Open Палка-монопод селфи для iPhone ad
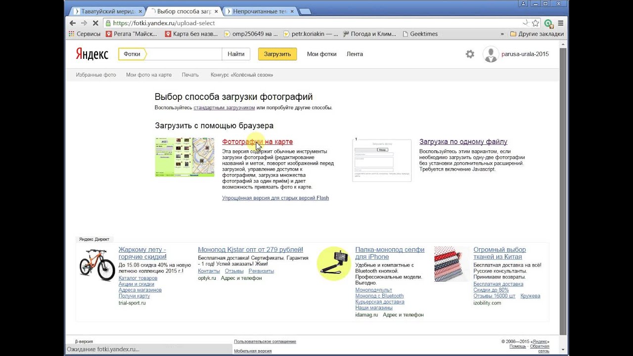The height and width of the screenshot is (356, 633). coord(390,253)
